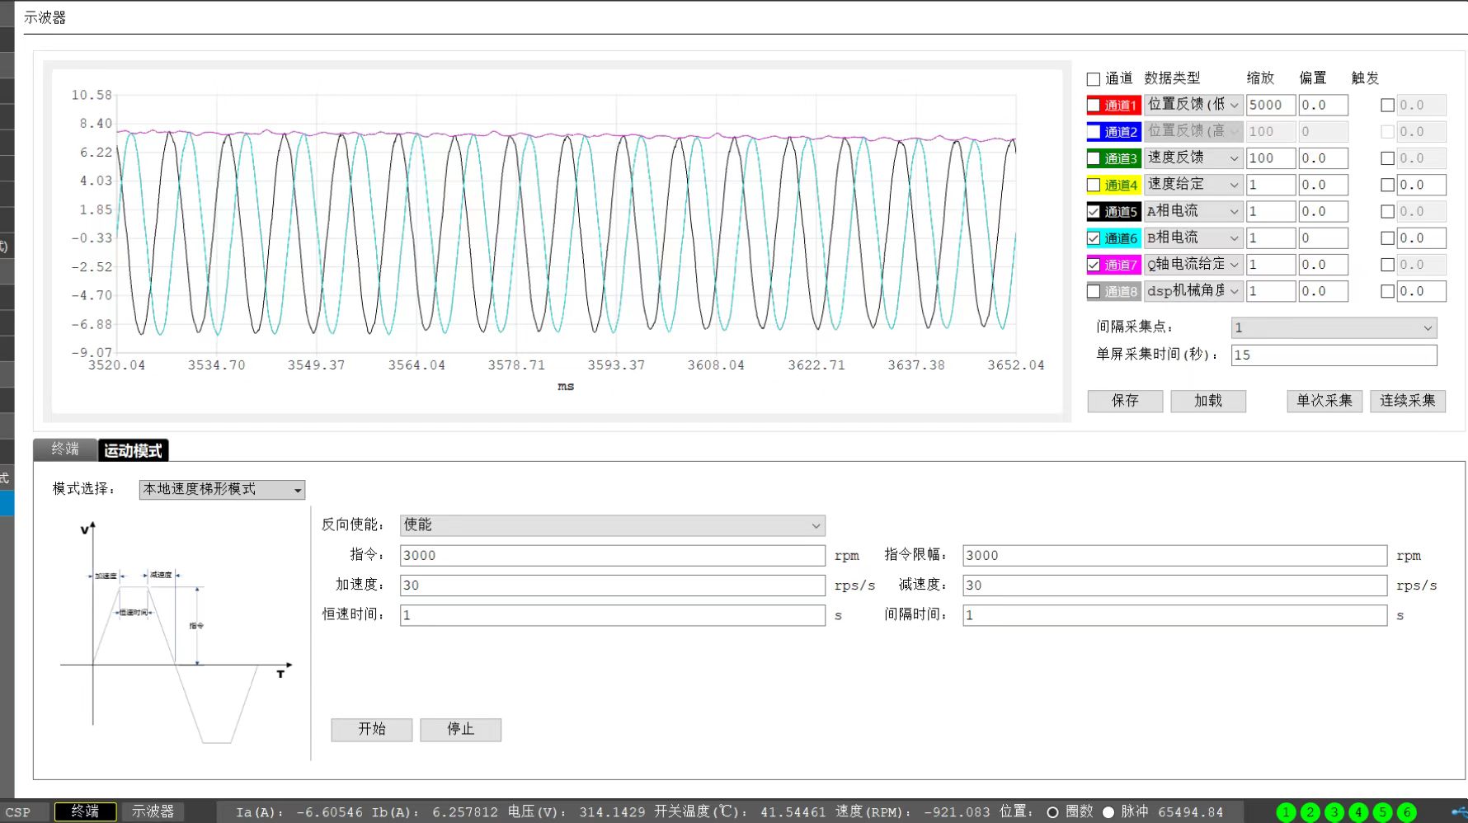This screenshot has width=1468, height=823.
Task: Click the 加载 button
Action: pyautogui.click(x=1208, y=401)
